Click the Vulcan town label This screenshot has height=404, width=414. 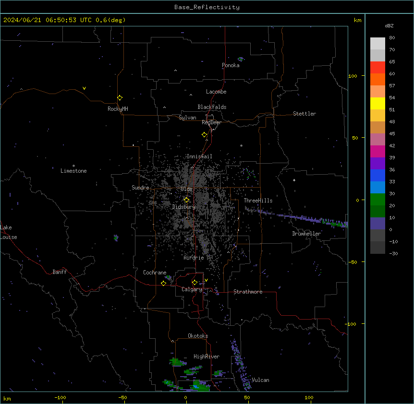tap(261, 380)
